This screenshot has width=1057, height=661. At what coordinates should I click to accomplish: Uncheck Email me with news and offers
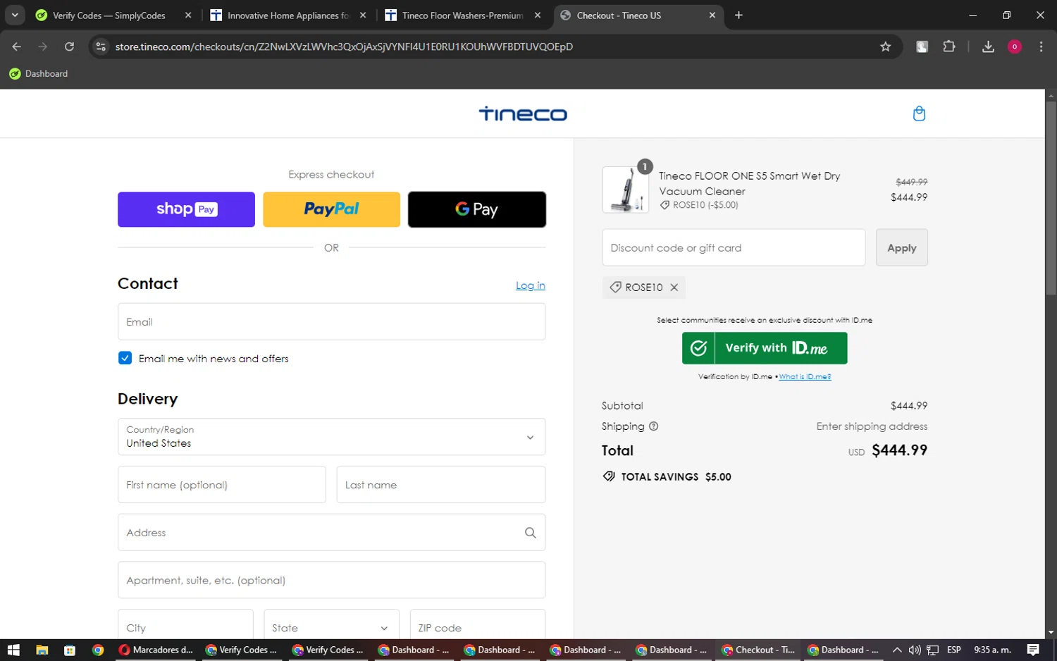(x=125, y=358)
